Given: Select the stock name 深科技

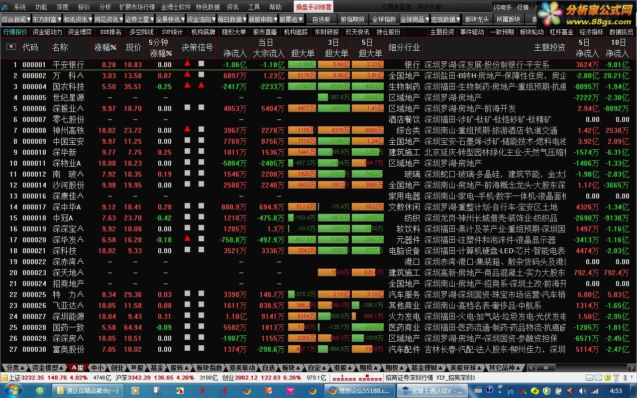Looking at the screenshot, I should coord(64,251).
